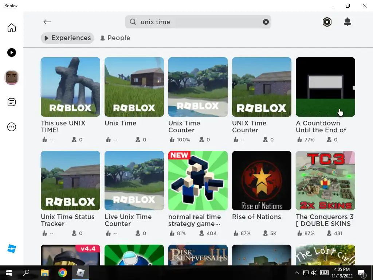373x280 pixels.
Task: Open the Unix Time Status Tracker thumbnail
Action: point(70,181)
